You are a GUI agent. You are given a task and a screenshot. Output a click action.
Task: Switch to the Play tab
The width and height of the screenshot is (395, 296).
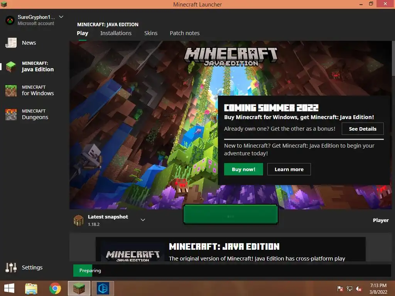[83, 33]
